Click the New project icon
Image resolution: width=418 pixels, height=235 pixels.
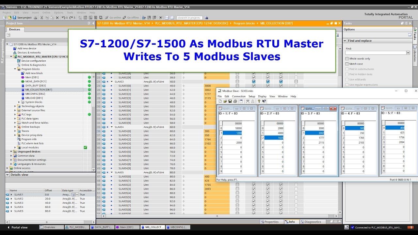click(5, 18)
